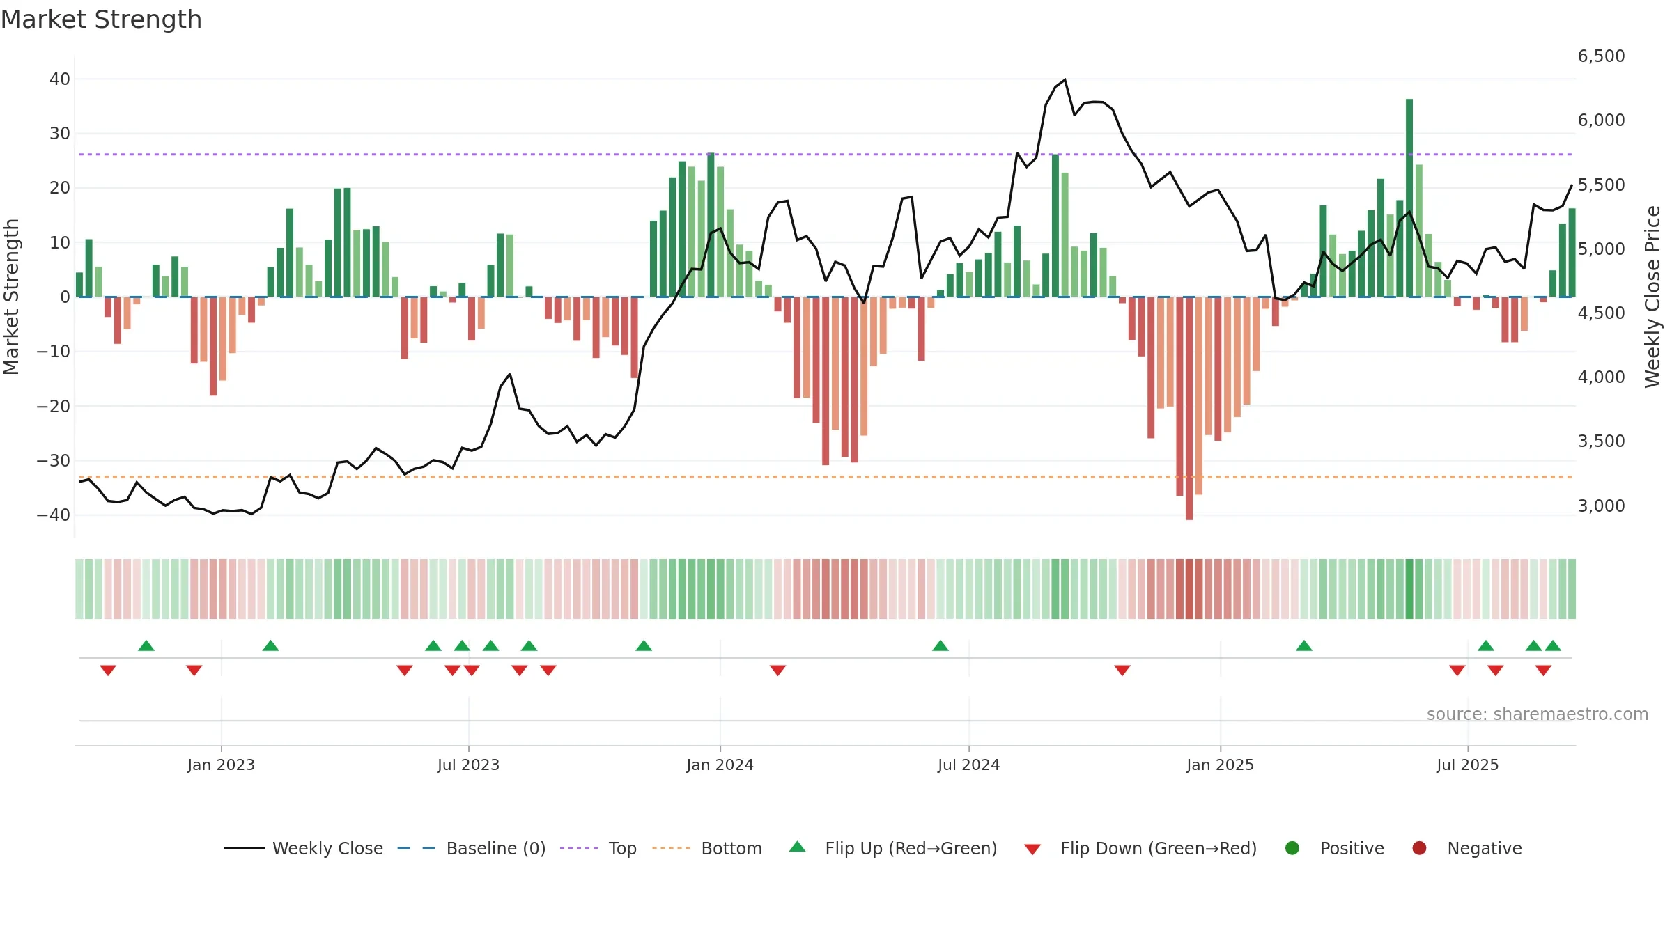1672x940 pixels.
Task: Click the 5,000 tick on right axis
Action: tap(1601, 249)
